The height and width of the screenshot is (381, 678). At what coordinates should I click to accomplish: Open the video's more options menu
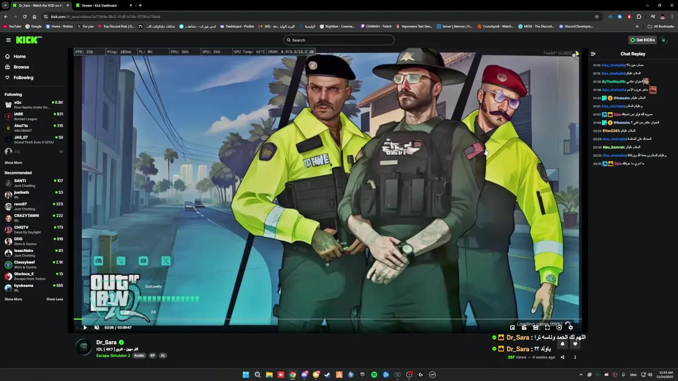coord(575,357)
